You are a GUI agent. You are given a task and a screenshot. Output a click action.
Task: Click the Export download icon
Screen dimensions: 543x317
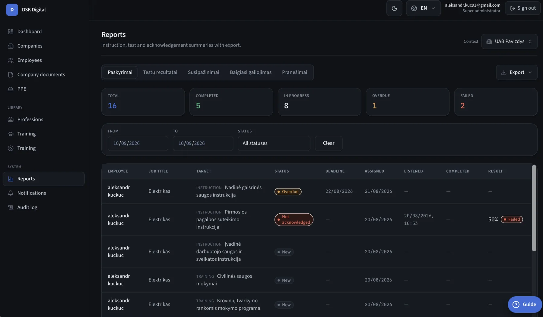click(x=503, y=73)
